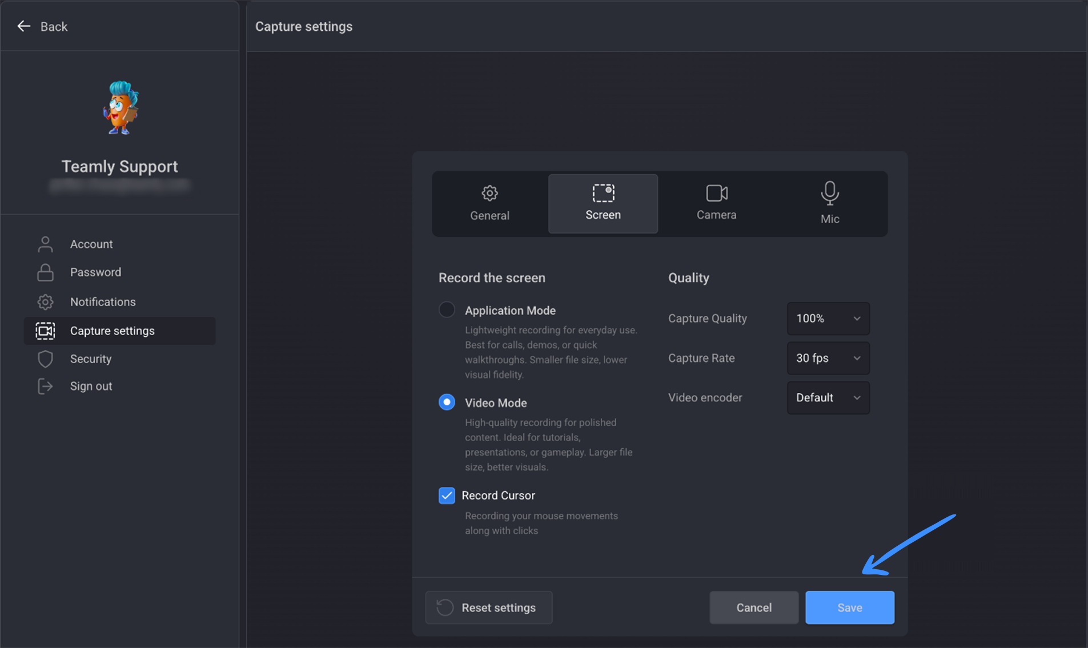Save the capture settings
The height and width of the screenshot is (648, 1088).
pos(850,607)
